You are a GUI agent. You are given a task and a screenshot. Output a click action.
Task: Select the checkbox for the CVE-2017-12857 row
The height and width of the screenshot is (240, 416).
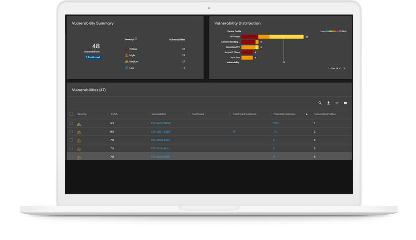coord(71,132)
